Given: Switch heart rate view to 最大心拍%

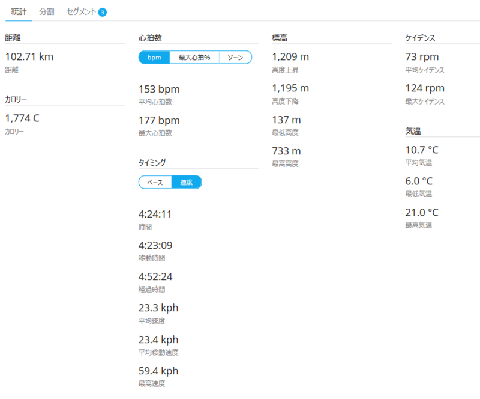Looking at the screenshot, I should tap(194, 57).
